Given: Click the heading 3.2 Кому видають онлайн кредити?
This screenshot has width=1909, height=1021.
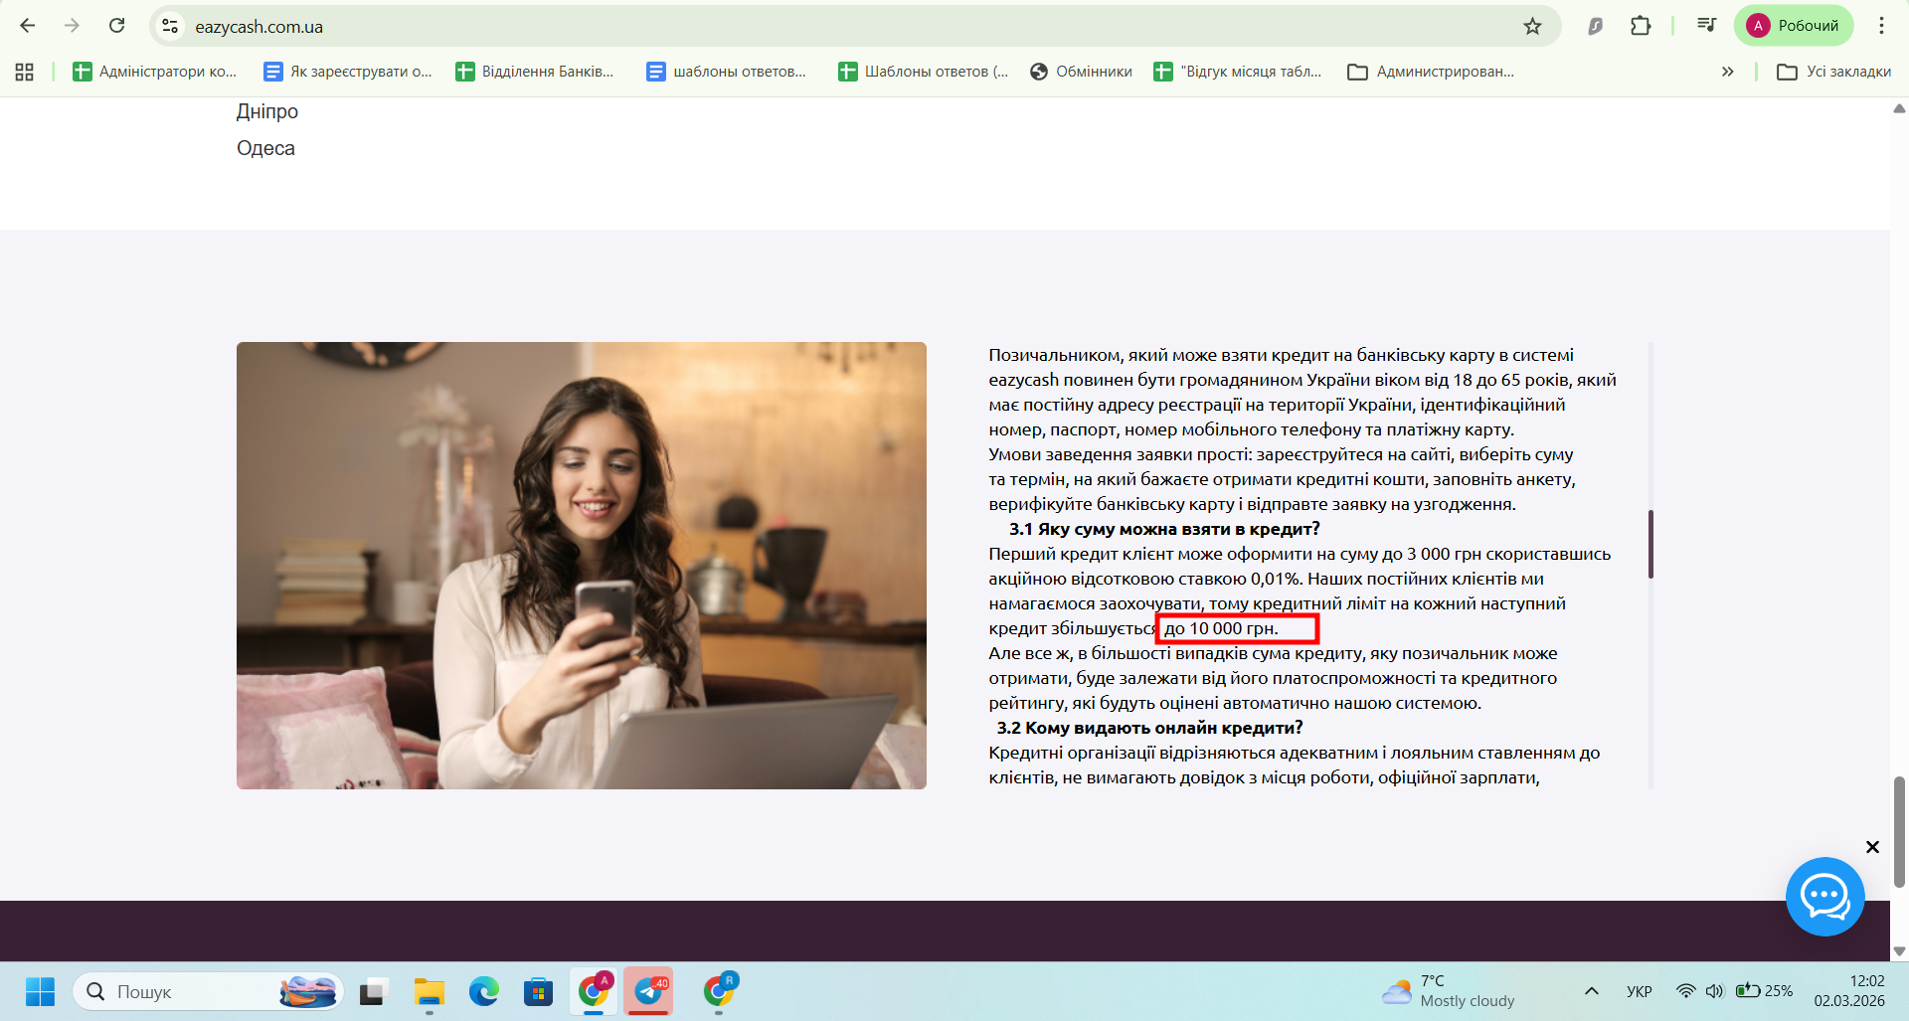Looking at the screenshot, I should (x=1149, y=728).
